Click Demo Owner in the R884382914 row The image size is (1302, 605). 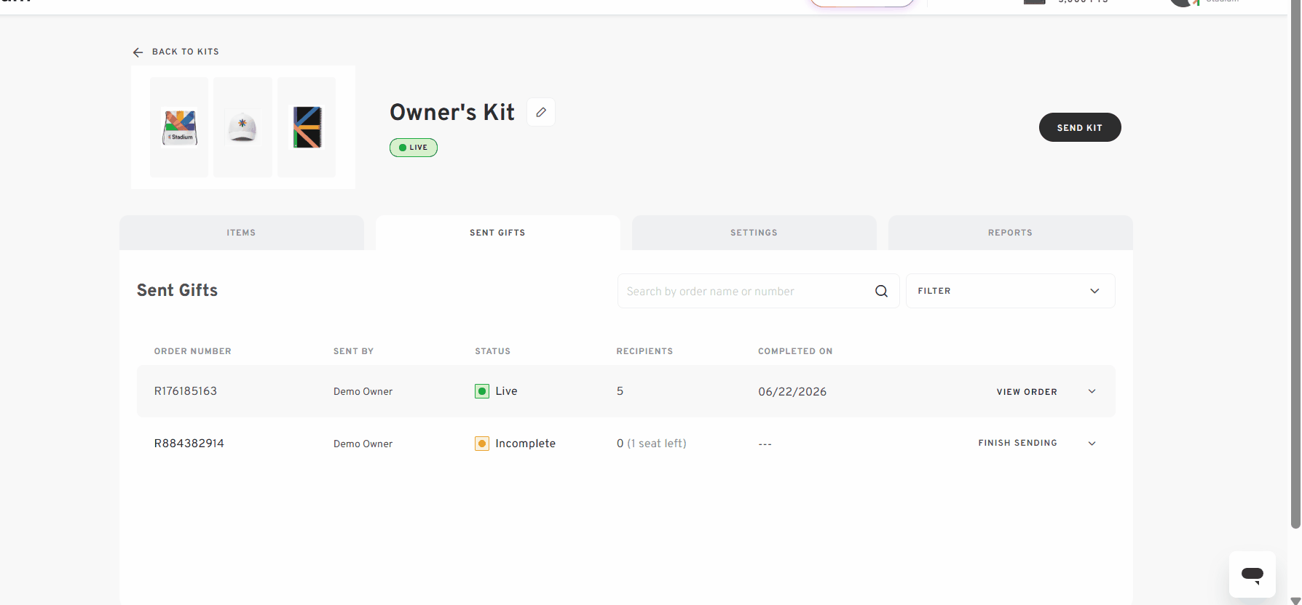(363, 444)
